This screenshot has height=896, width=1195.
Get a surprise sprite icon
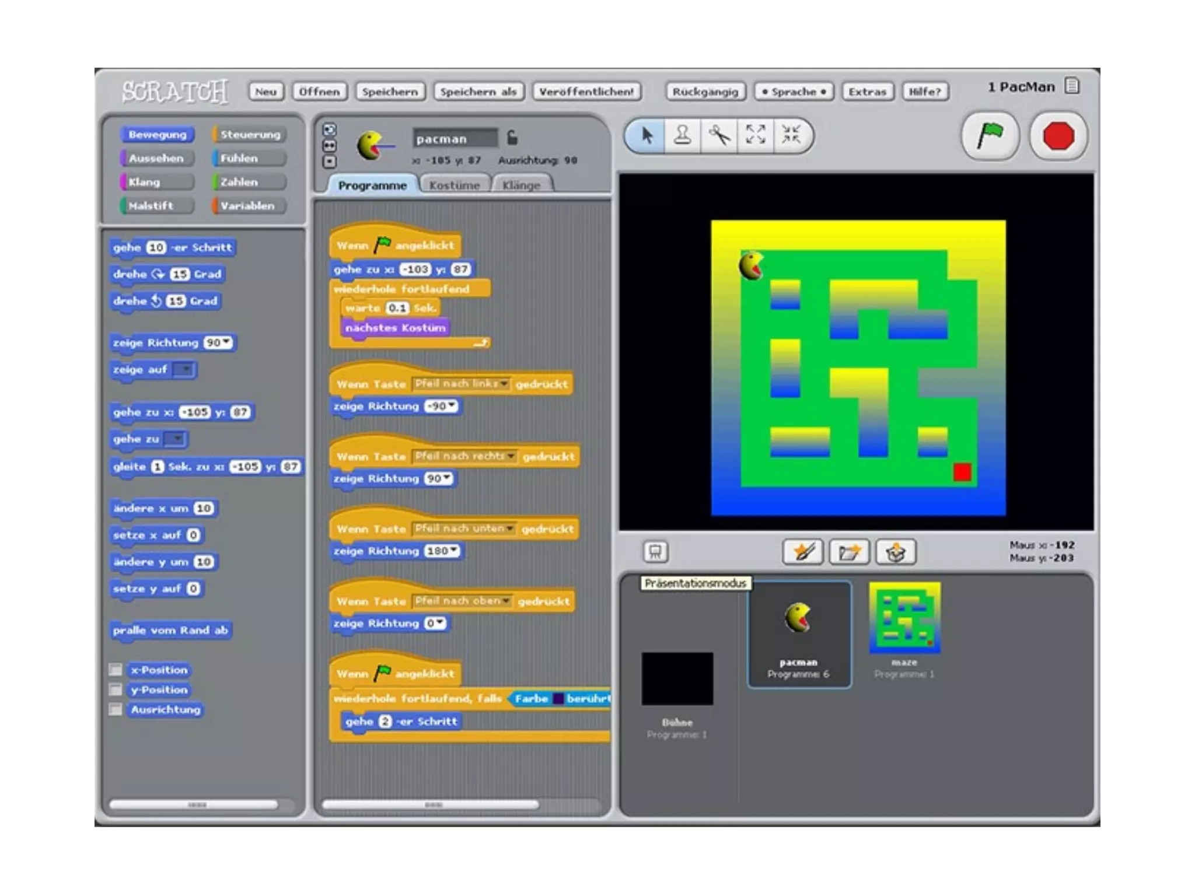[x=896, y=551]
